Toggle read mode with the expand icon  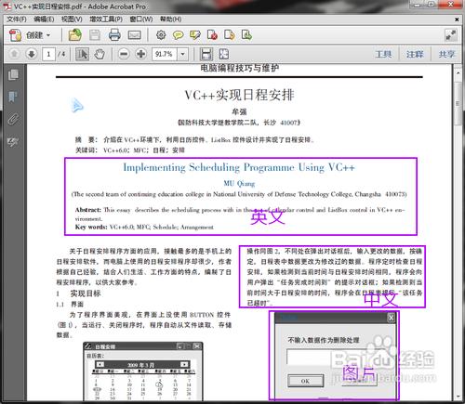click(x=451, y=35)
